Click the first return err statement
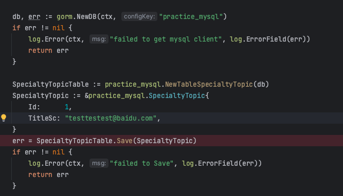 point(48,51)
